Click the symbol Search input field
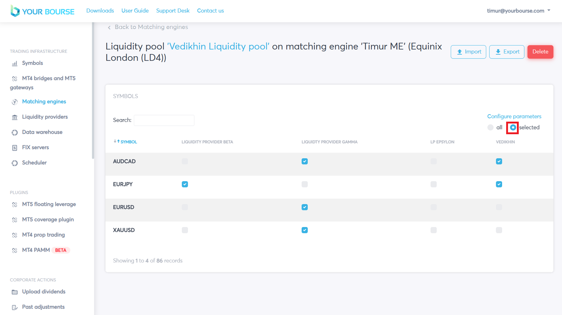The image size is (562, 315). tap(164, 120)
